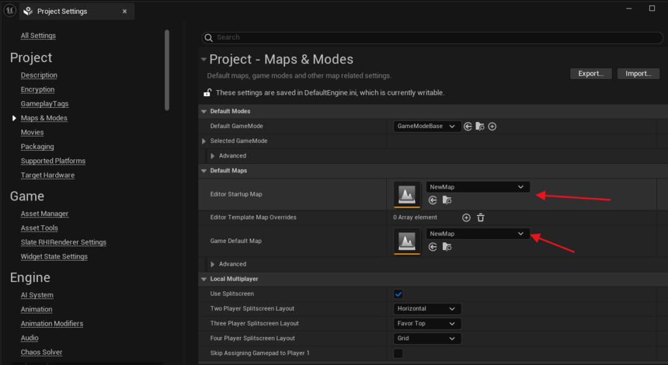Open the Packaging settings category
668x365 pixels.
[37, 147]
